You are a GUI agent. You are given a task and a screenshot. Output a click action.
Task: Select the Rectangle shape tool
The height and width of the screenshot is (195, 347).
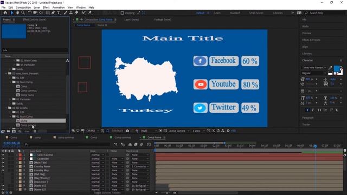point(48,13)
